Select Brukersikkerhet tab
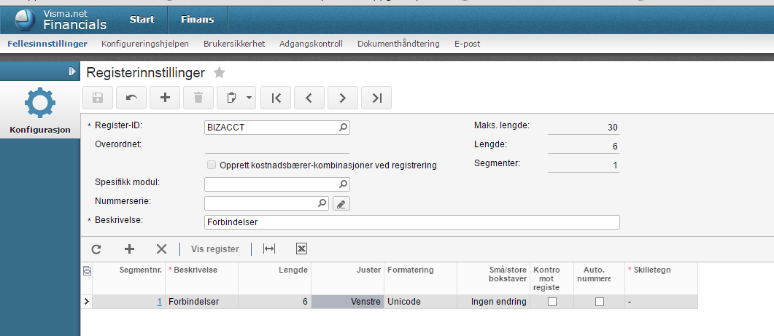Image resolution: width=774 pixels, height=336 pixels. (x=234, y=44)
